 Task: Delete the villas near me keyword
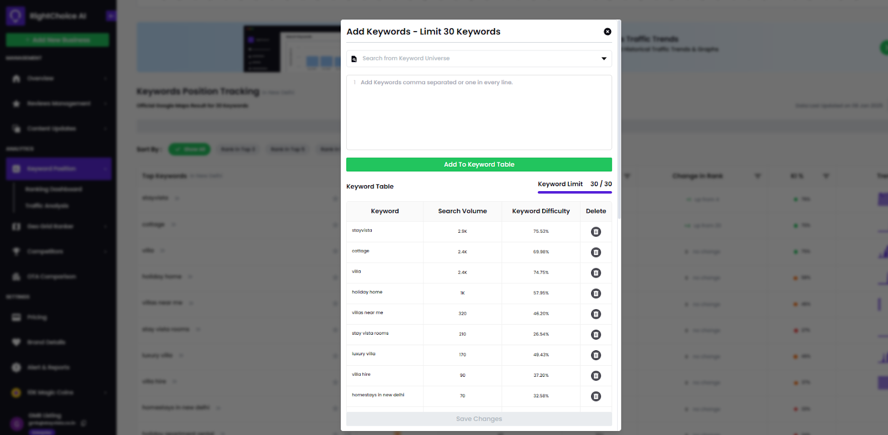coord(596,314)
